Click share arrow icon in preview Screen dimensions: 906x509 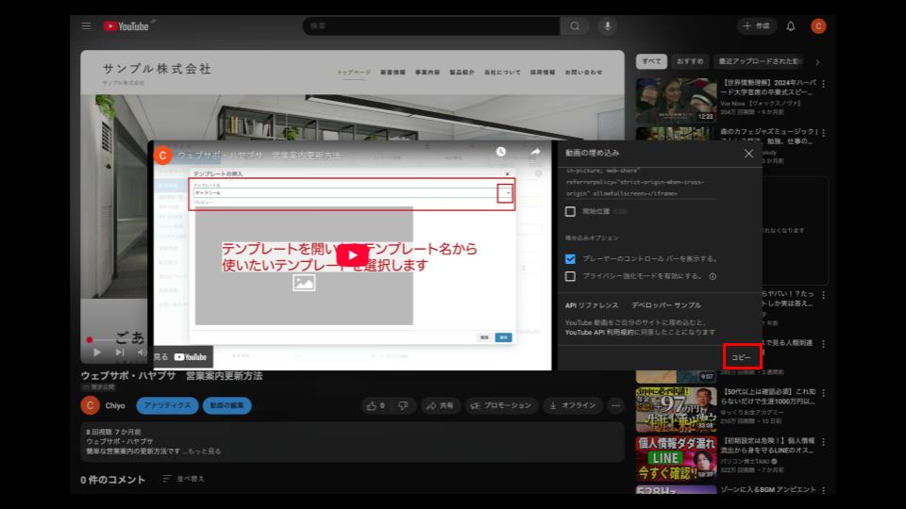(535, 153)
